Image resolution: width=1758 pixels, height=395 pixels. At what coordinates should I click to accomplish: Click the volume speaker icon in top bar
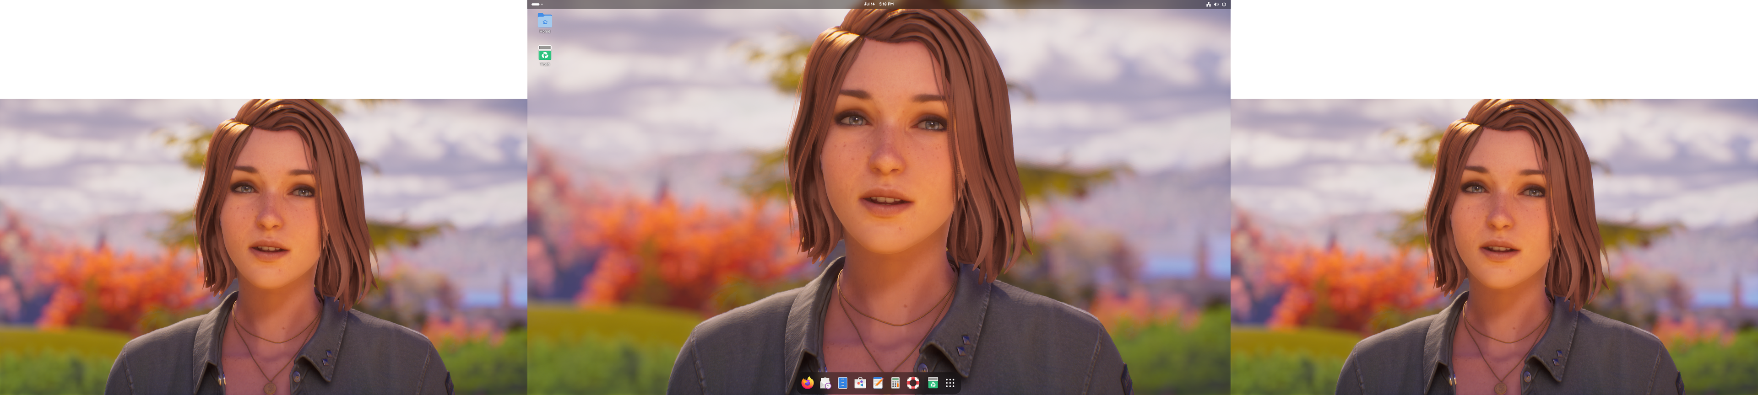coord(1216,4)
